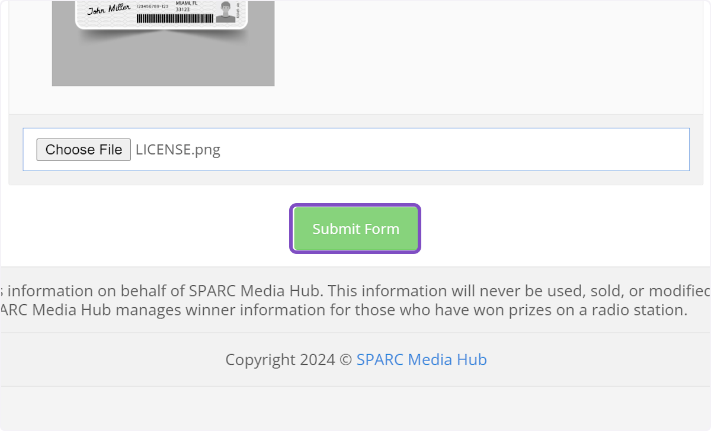Click the blank footer space below the copyright
This screenshot has height=431, width=711.
point(355,409)
